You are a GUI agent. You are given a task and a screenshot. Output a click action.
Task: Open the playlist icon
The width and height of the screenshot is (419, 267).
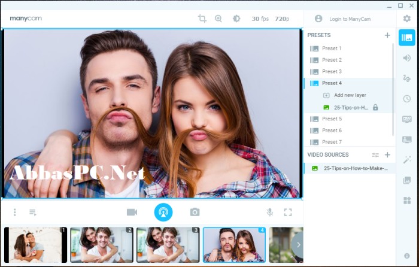(x=32, y=212)
